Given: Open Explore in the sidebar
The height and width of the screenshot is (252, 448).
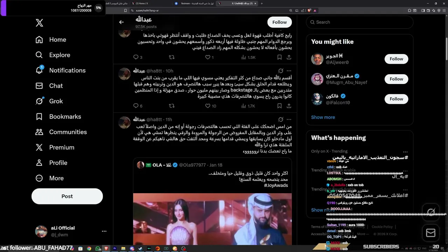Looking at the screenshot, I should [x=53, y=55].
